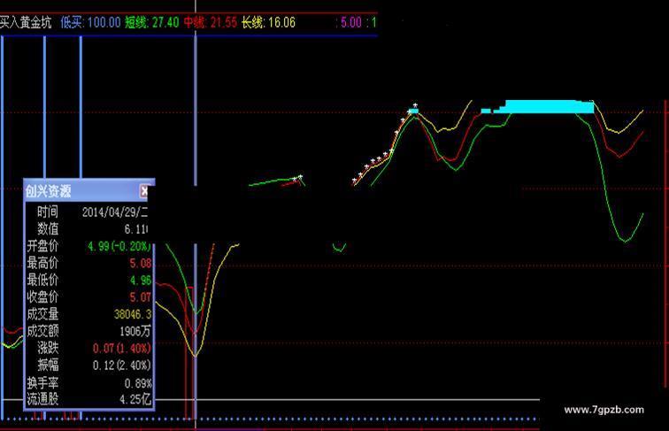Click the 中线: 21.55 indicator value
The image size is (669, 431).
pos(211,22)
